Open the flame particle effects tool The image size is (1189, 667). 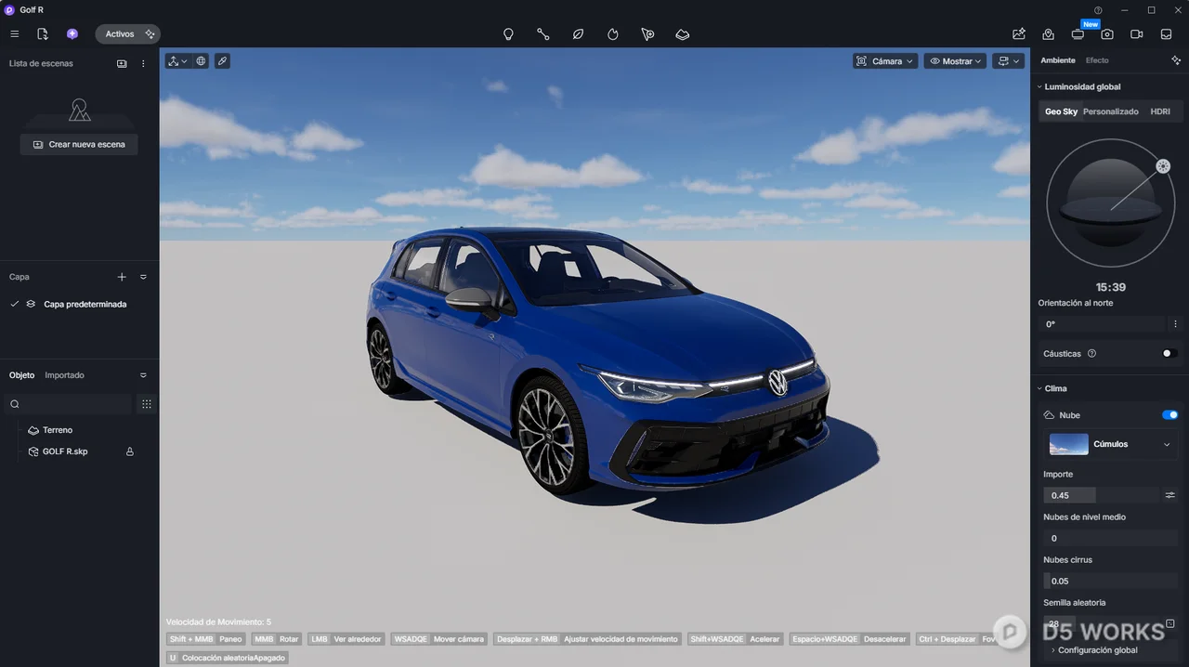pos(613,33)
